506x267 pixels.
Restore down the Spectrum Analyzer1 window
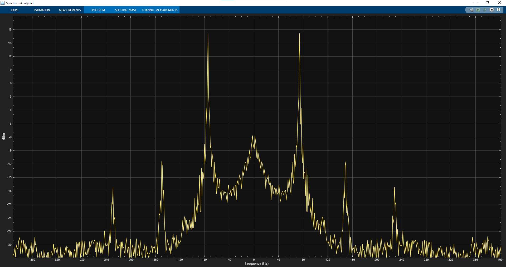coord(487,3)
